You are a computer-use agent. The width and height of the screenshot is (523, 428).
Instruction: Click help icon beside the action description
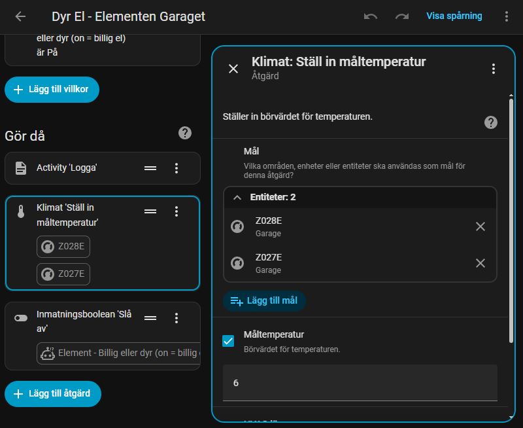tap(490, 122)
